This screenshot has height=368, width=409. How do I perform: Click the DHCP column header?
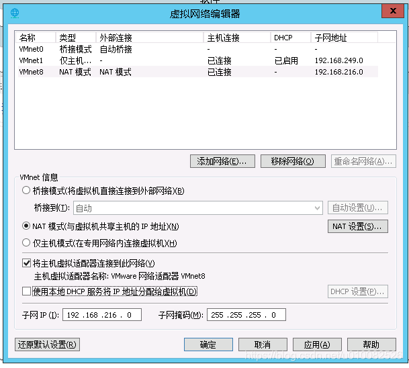tap(291, 38)
